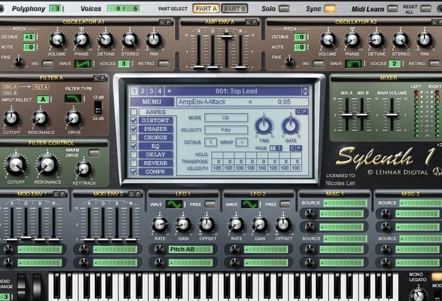Click the Oscillator A1 Stereo knob

(130, 39)
